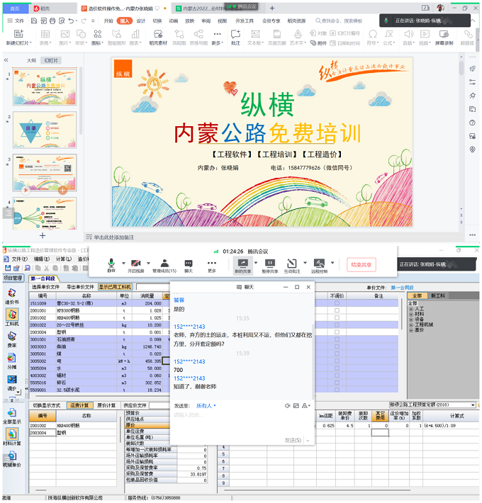Open the 文件 menu in WPS
The image size is (482, 503).
click(16, 21)
